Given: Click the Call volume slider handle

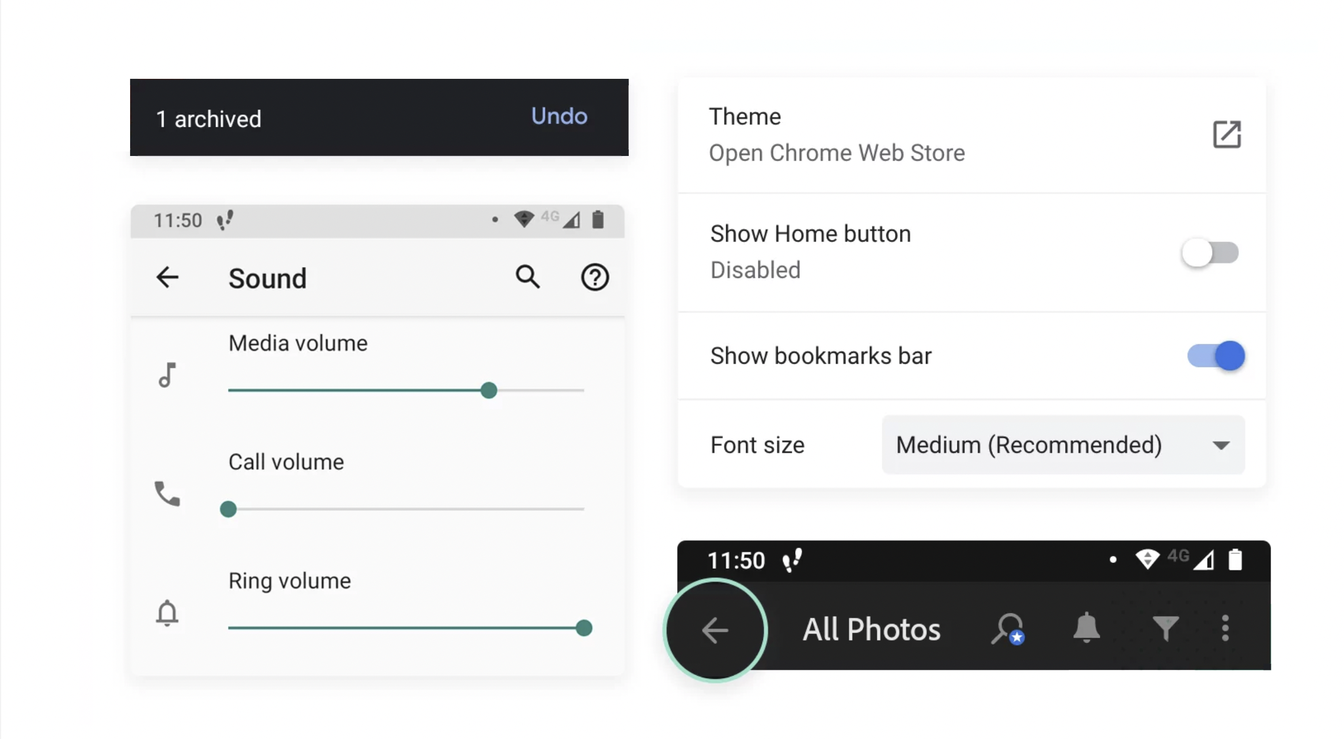Looking at the screenshot, I should point(229,509).
